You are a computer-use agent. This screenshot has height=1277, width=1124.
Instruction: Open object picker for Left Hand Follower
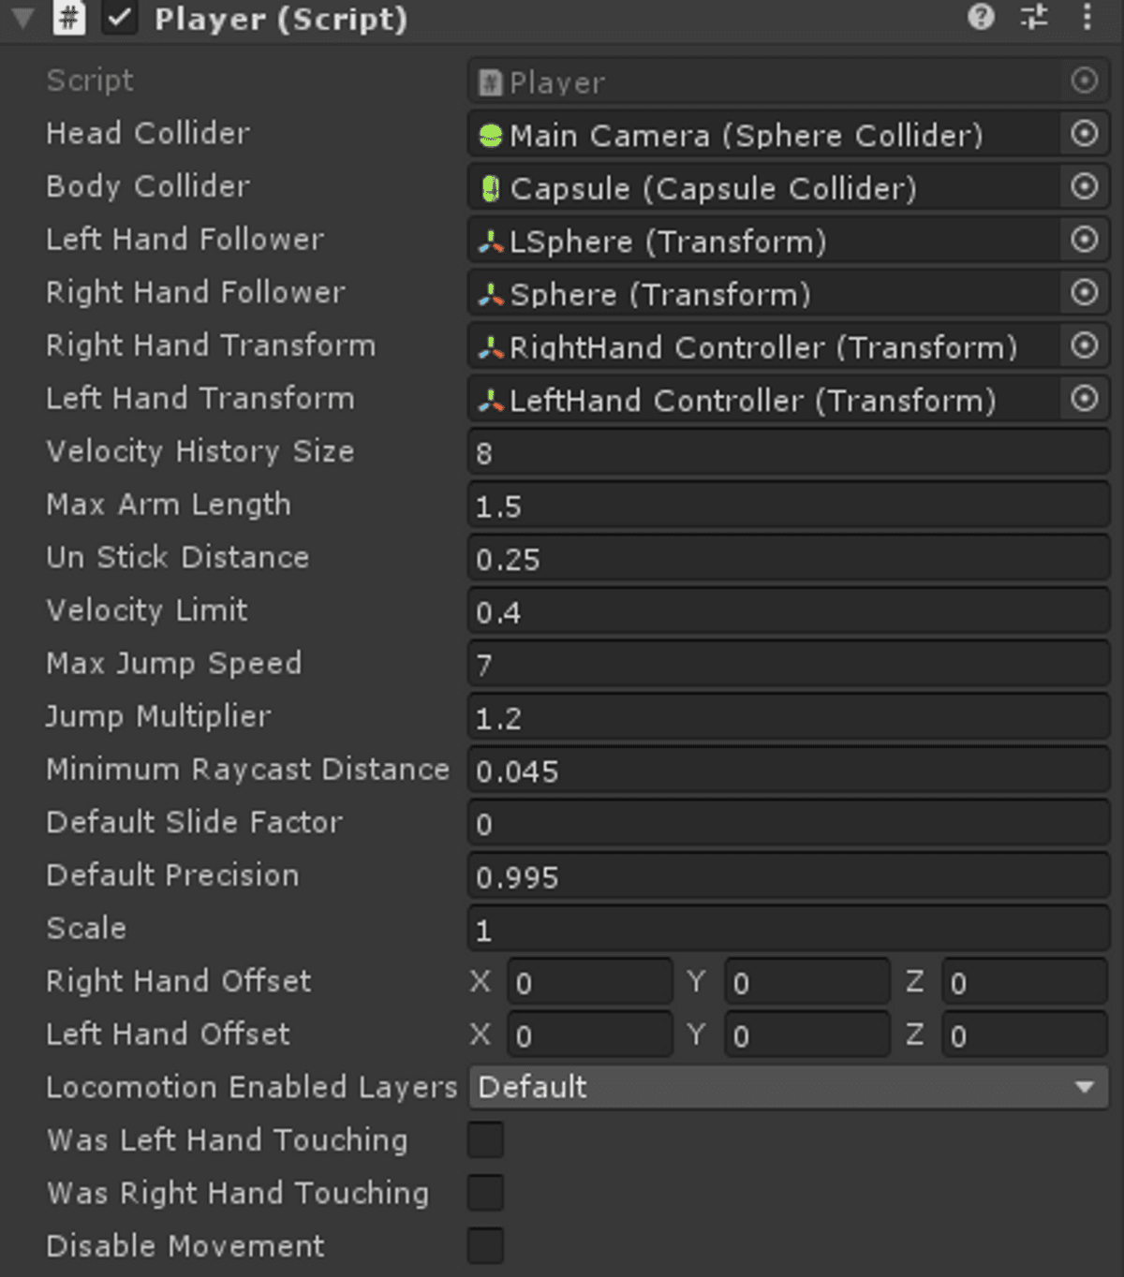(1084, 241)
